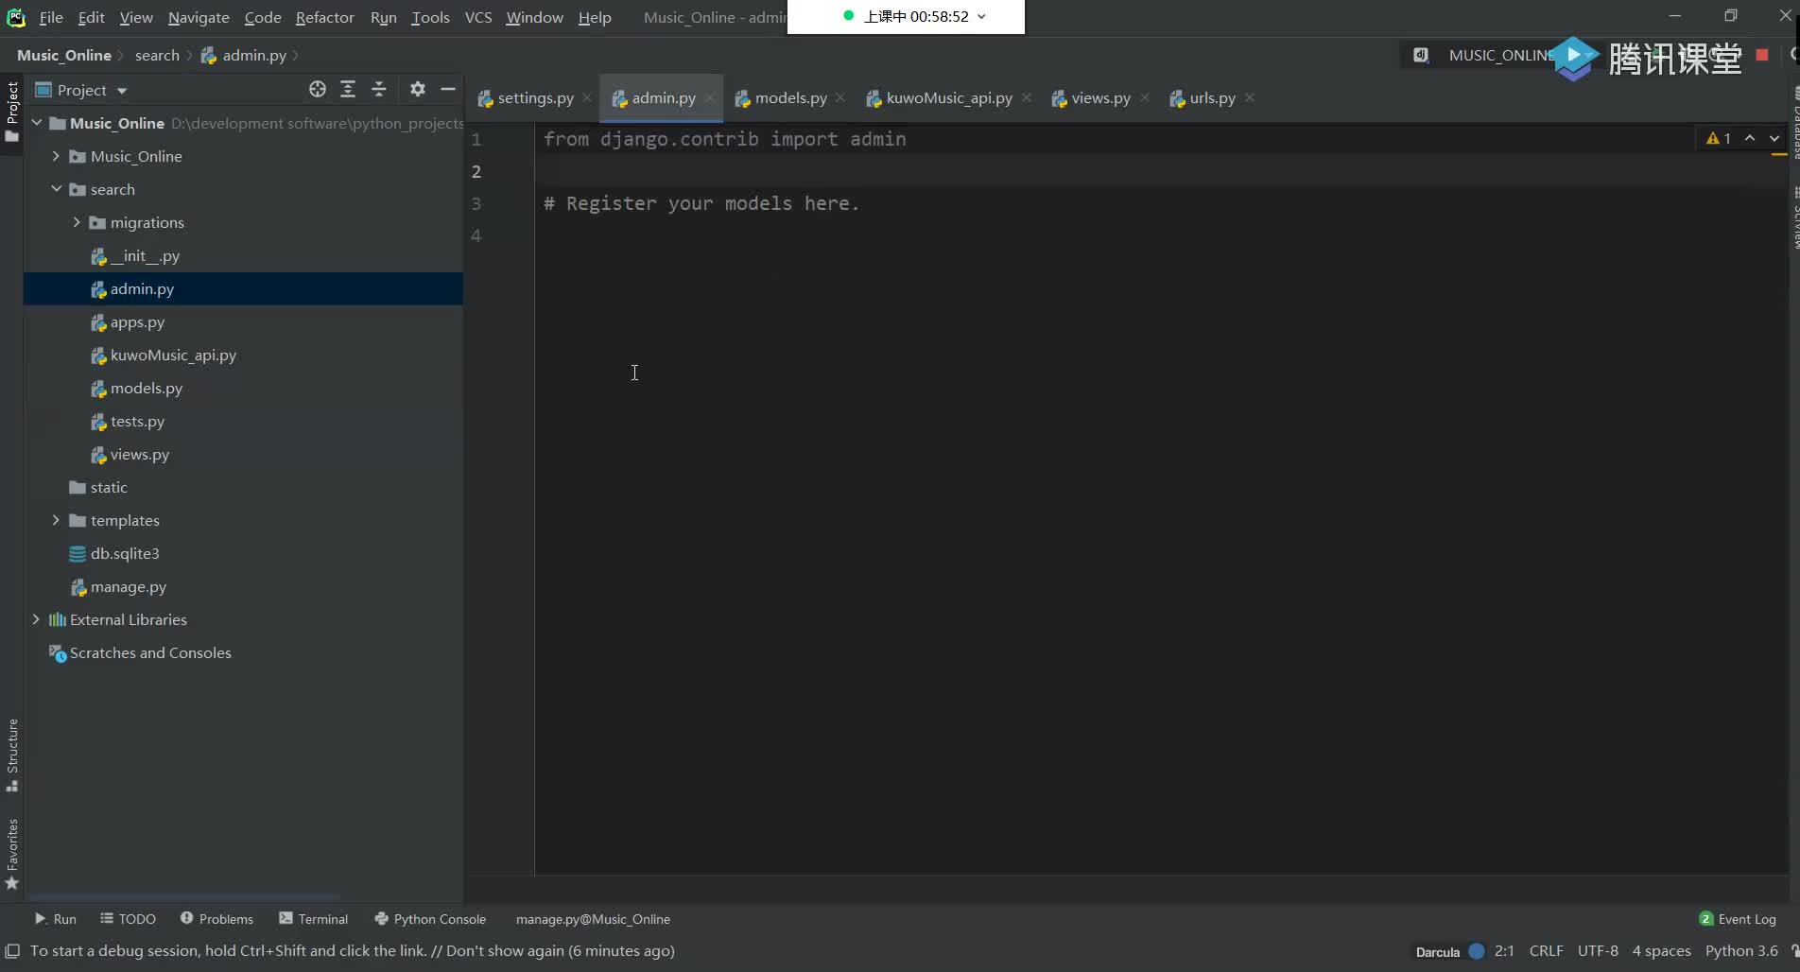Open the Tools menu
The height and width of the screenshot is (972, 1800).
430,17
